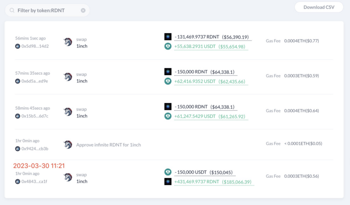Click 1inch icon beside the Approve infinite RDNT row
350x205 pixels.
68,145
